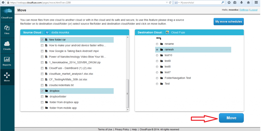The height and width of the screenshot is (131, 261).
Task: Click browser back arrow button
Action: pos(3,3)
